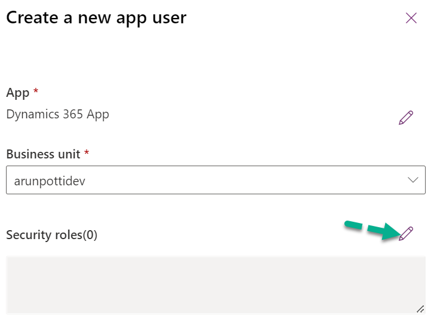Screen dimensions: 434x324
Task: Click the pencil icon to edit App
Action: (406, 118)
